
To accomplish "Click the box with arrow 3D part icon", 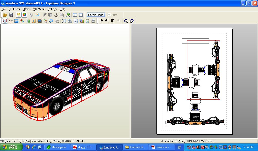I will [x=45, y=21].
